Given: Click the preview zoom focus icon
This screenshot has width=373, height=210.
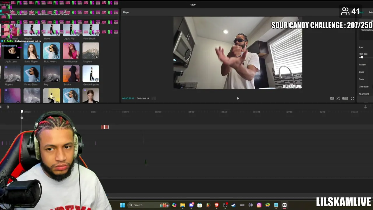Looking at the screenshot, I should 338,99.
